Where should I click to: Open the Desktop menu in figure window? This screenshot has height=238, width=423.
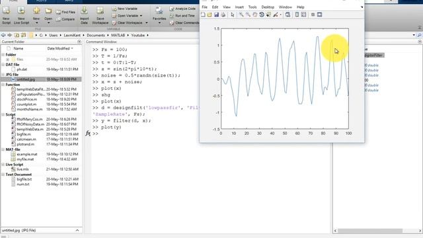(268, 7)
